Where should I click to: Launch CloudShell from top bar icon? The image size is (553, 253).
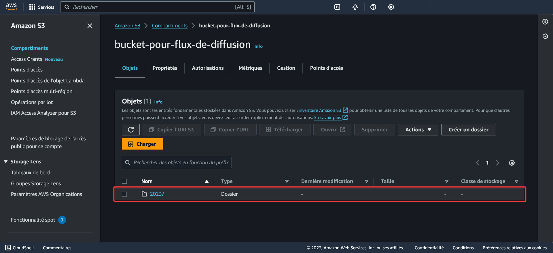[x=337, y=7]
